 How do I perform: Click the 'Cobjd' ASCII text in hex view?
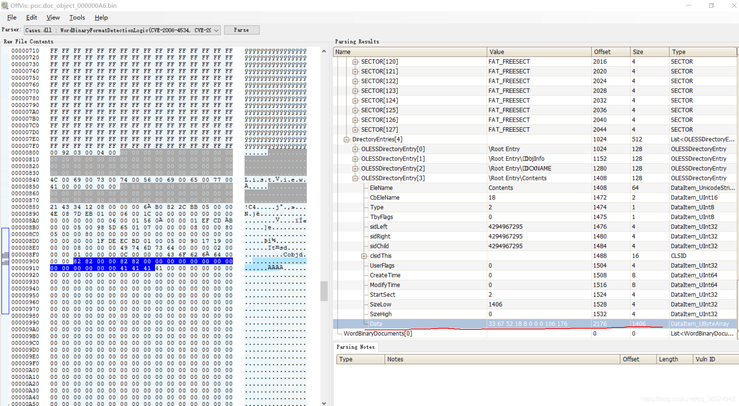pyautogui.click(x=293, y=255)
